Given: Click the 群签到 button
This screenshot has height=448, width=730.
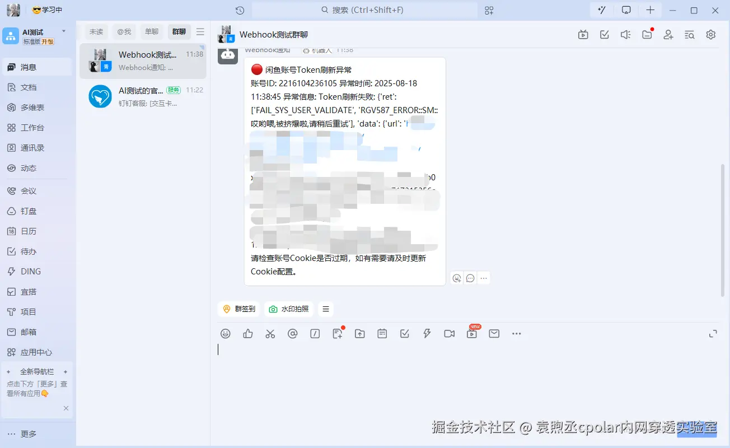Looking at the screenshot, I should [x=239, y=309].
